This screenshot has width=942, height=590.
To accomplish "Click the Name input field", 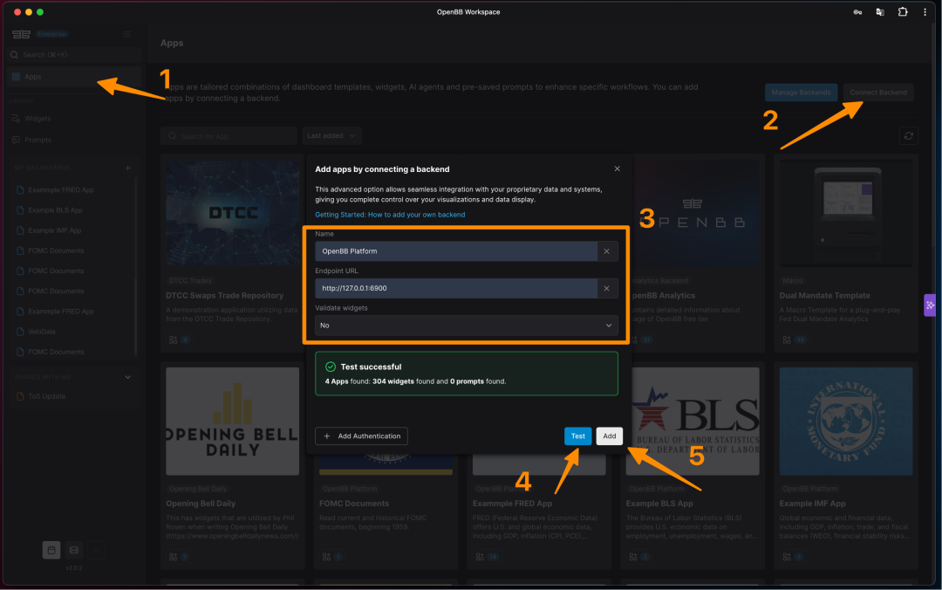I will (456, 251).
